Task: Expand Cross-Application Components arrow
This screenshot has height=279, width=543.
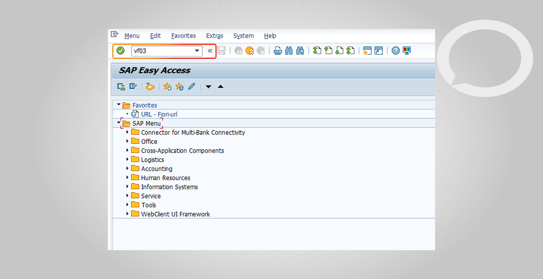Action: point(127,150)
